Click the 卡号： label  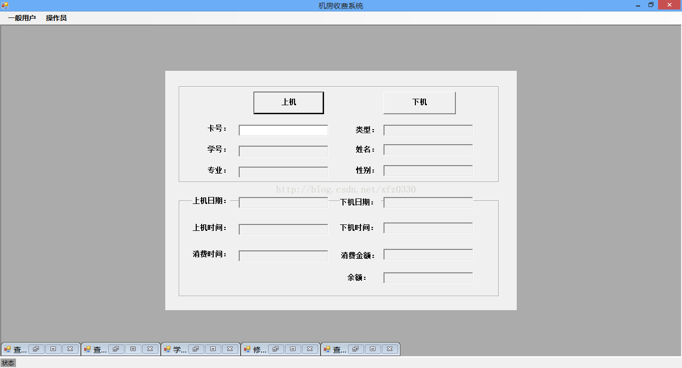[x=217, y=129]
